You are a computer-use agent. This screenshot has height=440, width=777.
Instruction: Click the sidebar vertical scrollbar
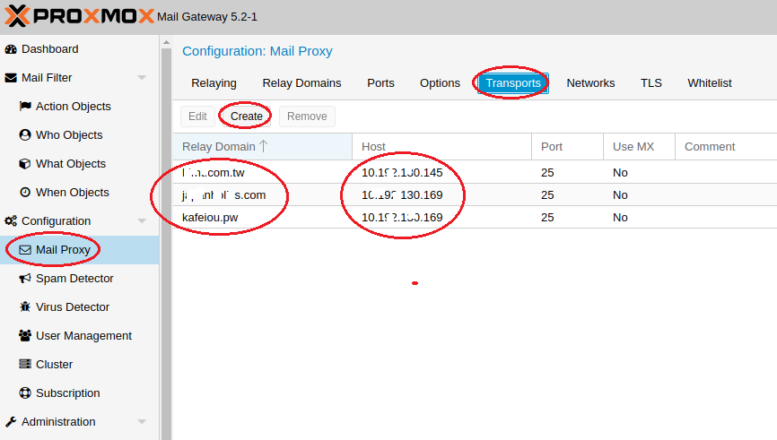[x=166, y=244]
